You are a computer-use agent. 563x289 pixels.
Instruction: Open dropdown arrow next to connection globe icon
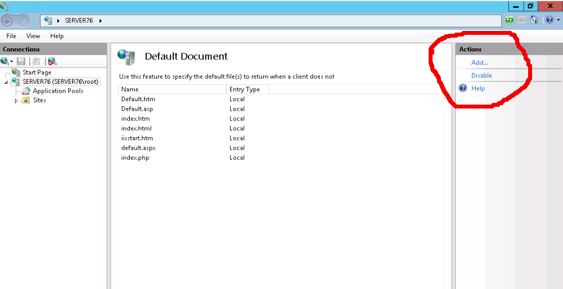point(11,62)
